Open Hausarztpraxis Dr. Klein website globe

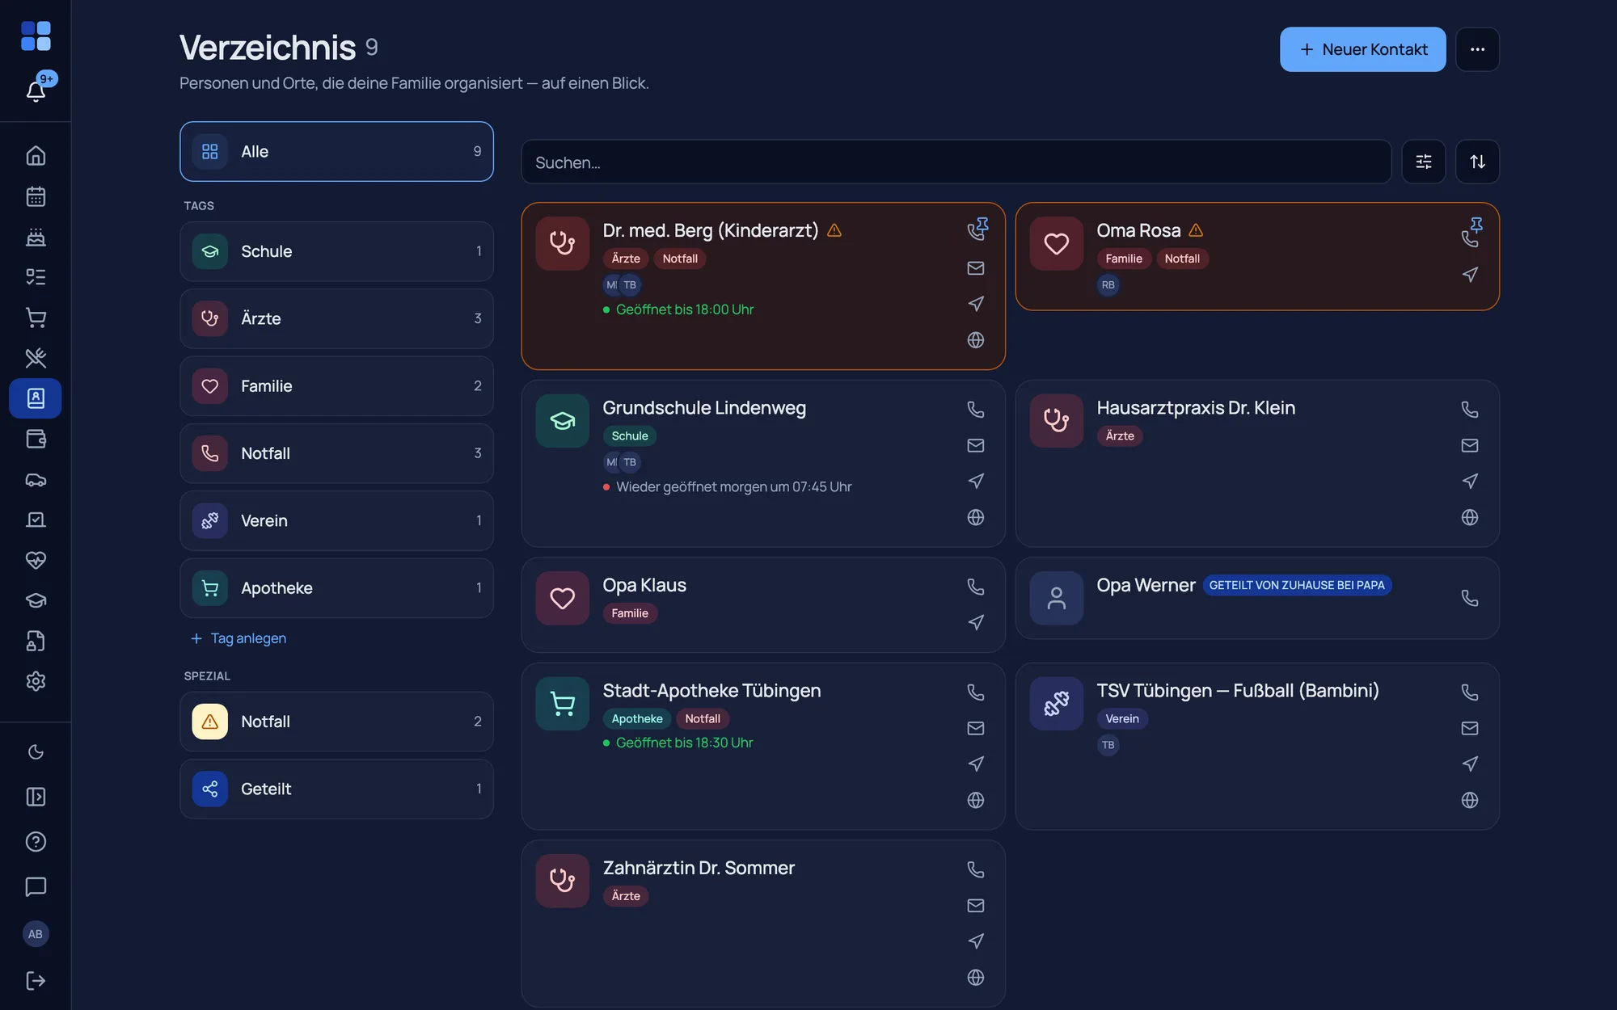tap(1470, 517)
